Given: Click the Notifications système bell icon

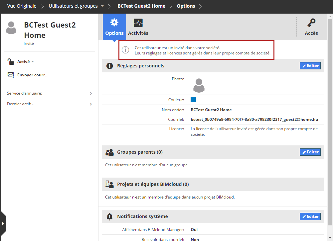Looking at the screenshot, I should coord(109,216).
